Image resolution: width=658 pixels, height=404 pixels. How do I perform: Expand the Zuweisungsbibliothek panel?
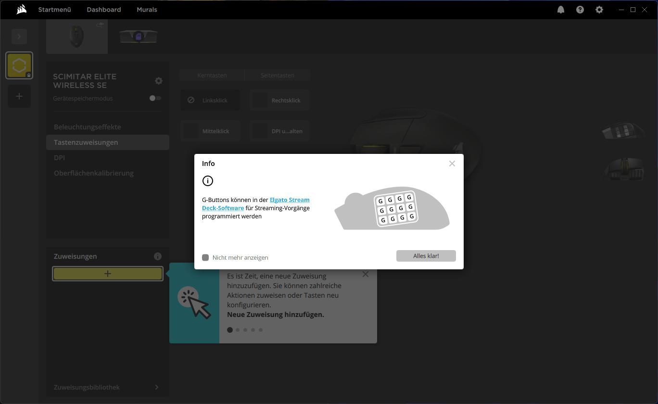[x=157, y=387]
